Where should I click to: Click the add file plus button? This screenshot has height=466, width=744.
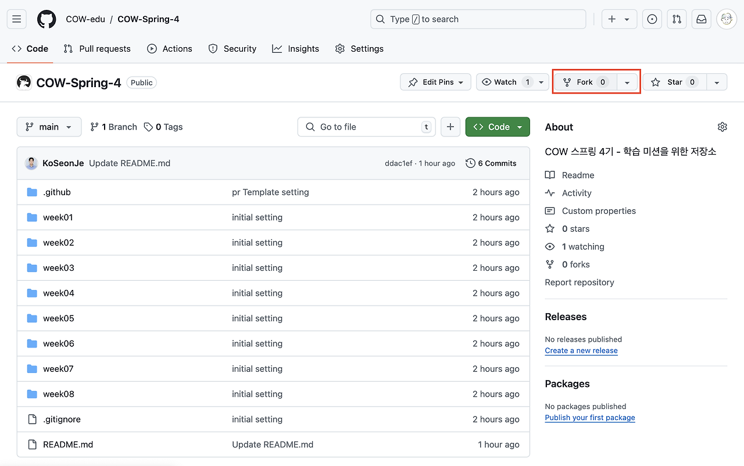click(x=450, y=127)
